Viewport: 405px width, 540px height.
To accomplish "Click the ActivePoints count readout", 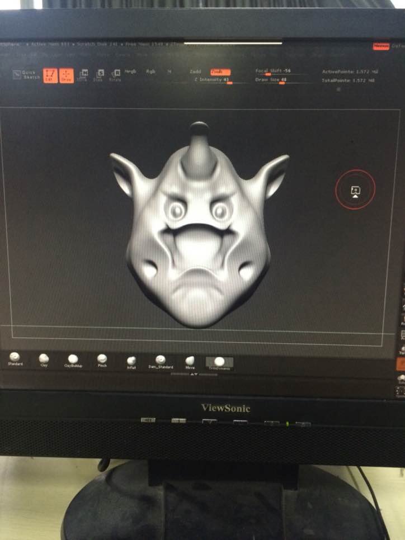I will 350,72.
